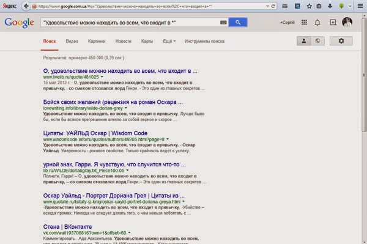The image size is (367, 244).
Task: Switch to the Карты tab
Action: click(147, 41)
